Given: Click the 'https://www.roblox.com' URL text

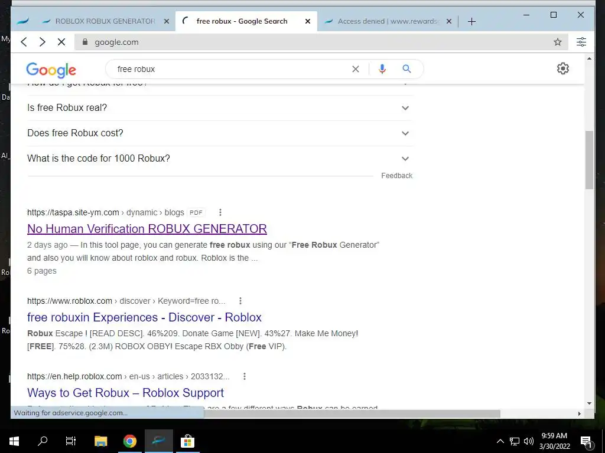Looking at the screenshot, I should 70,301.
